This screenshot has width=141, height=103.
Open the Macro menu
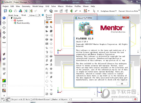[61, 6]
